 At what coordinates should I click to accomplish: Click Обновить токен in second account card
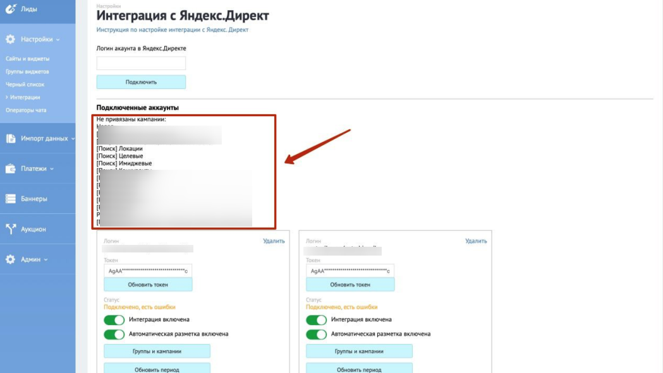pos(350,285)
